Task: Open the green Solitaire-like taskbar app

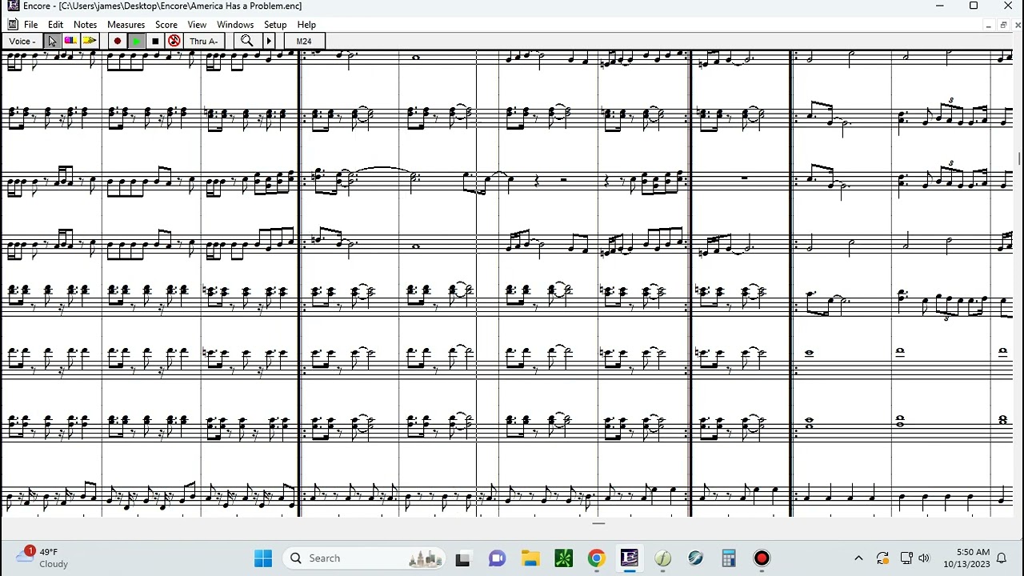Action: coord(564,558)
